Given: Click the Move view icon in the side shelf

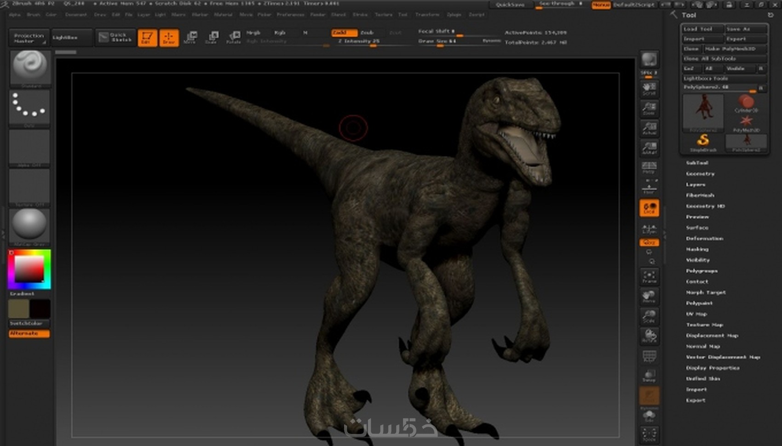Looking at the screenshot, I should click(649, 297).
